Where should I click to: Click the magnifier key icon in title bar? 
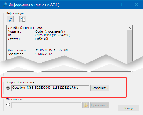pyautogui.click(x=5, y=5)
